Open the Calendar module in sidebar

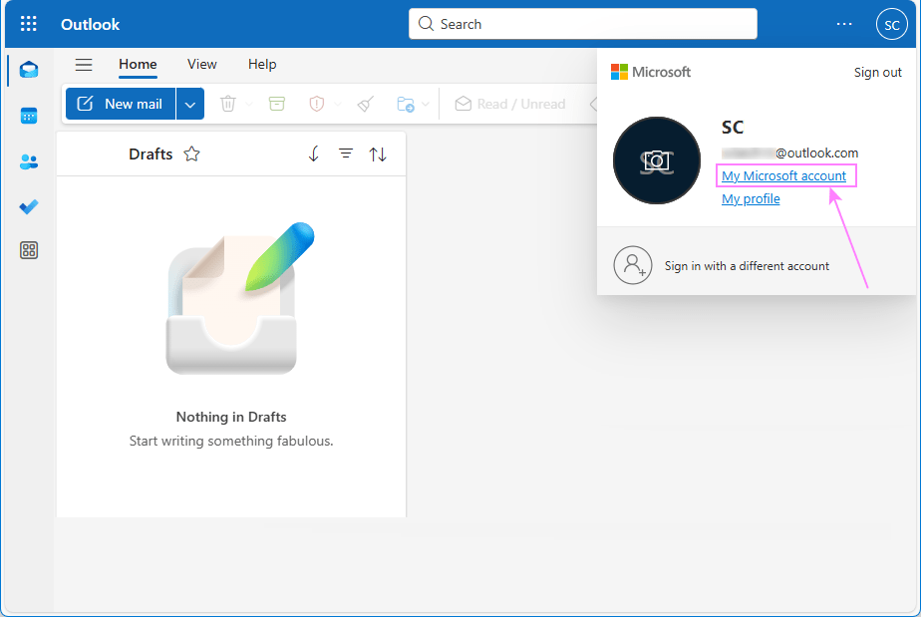29,116
